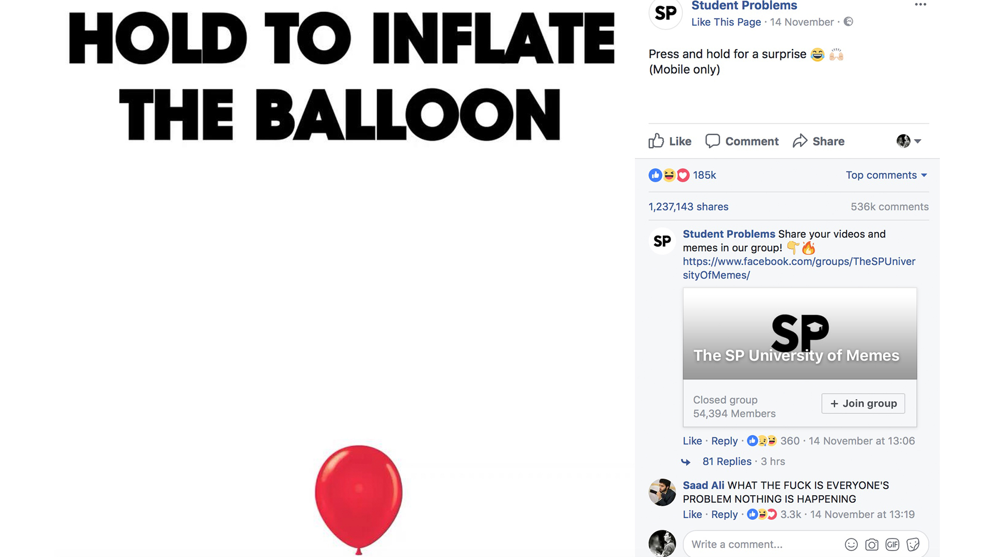Add a sticker to your comment
The width and height of the screenshot is (991, 557).
[913, 544]
